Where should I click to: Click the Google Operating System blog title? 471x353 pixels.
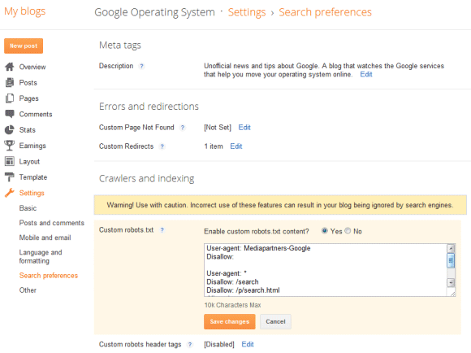click(x=154, y=12)
